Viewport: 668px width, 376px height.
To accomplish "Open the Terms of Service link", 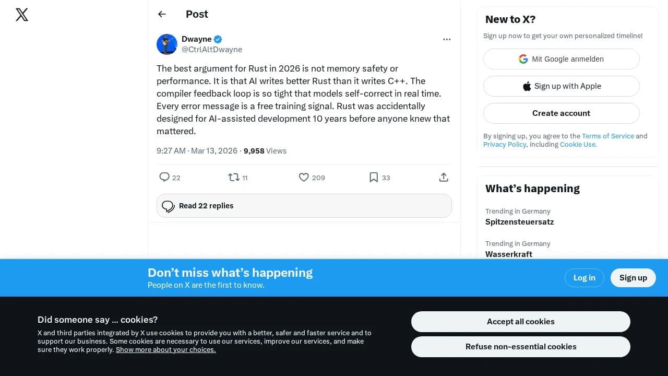I will [x=607, y=136].
